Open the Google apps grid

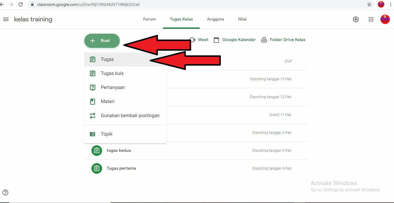point(371,19)
